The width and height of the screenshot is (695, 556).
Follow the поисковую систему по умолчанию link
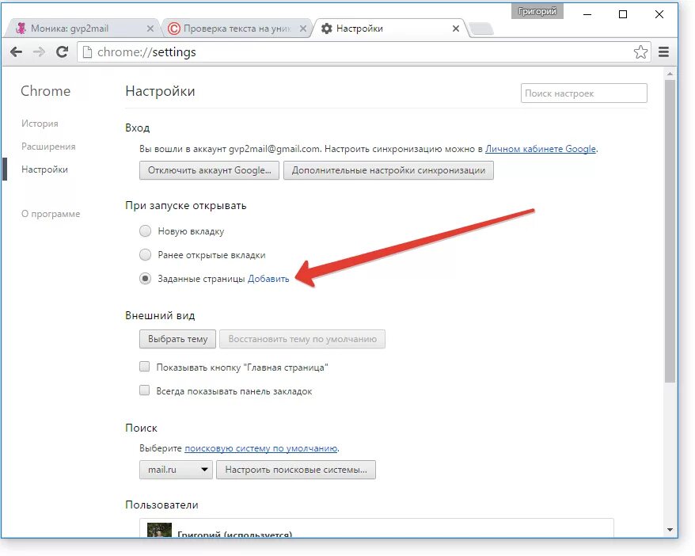point(260,448)
